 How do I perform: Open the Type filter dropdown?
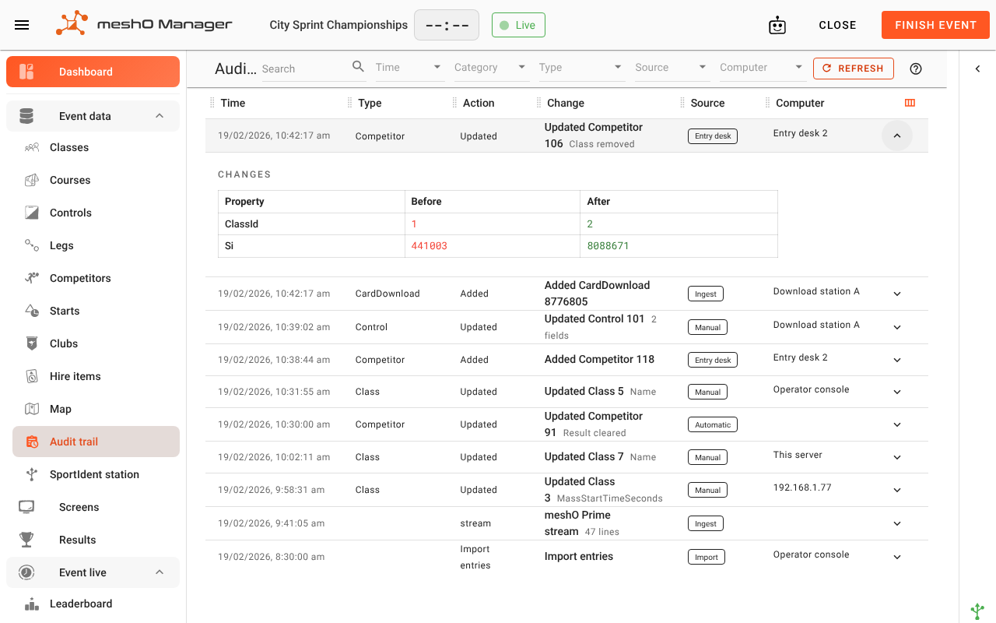pos(581,68)
